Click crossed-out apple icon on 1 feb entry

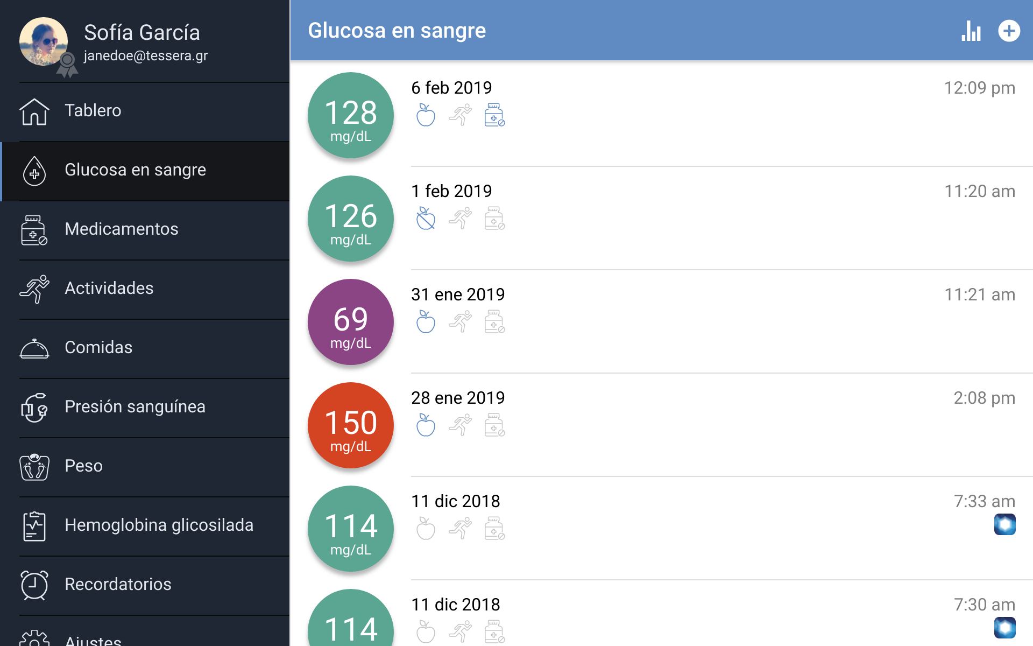(x=426, y=219)
